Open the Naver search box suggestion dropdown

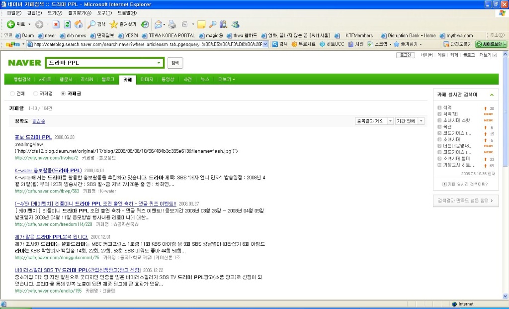pyautogui.click(x=159, y=63)
